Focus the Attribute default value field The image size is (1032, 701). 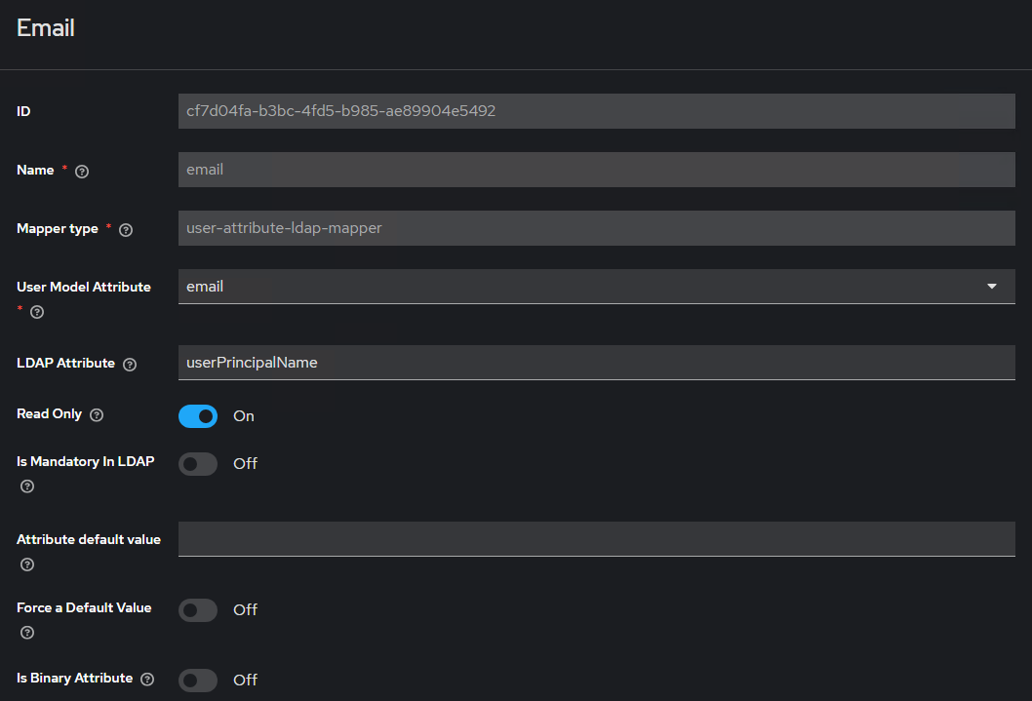(596, 539)
